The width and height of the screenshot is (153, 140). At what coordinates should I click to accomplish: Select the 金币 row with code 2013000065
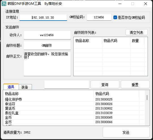click(74, 117)
